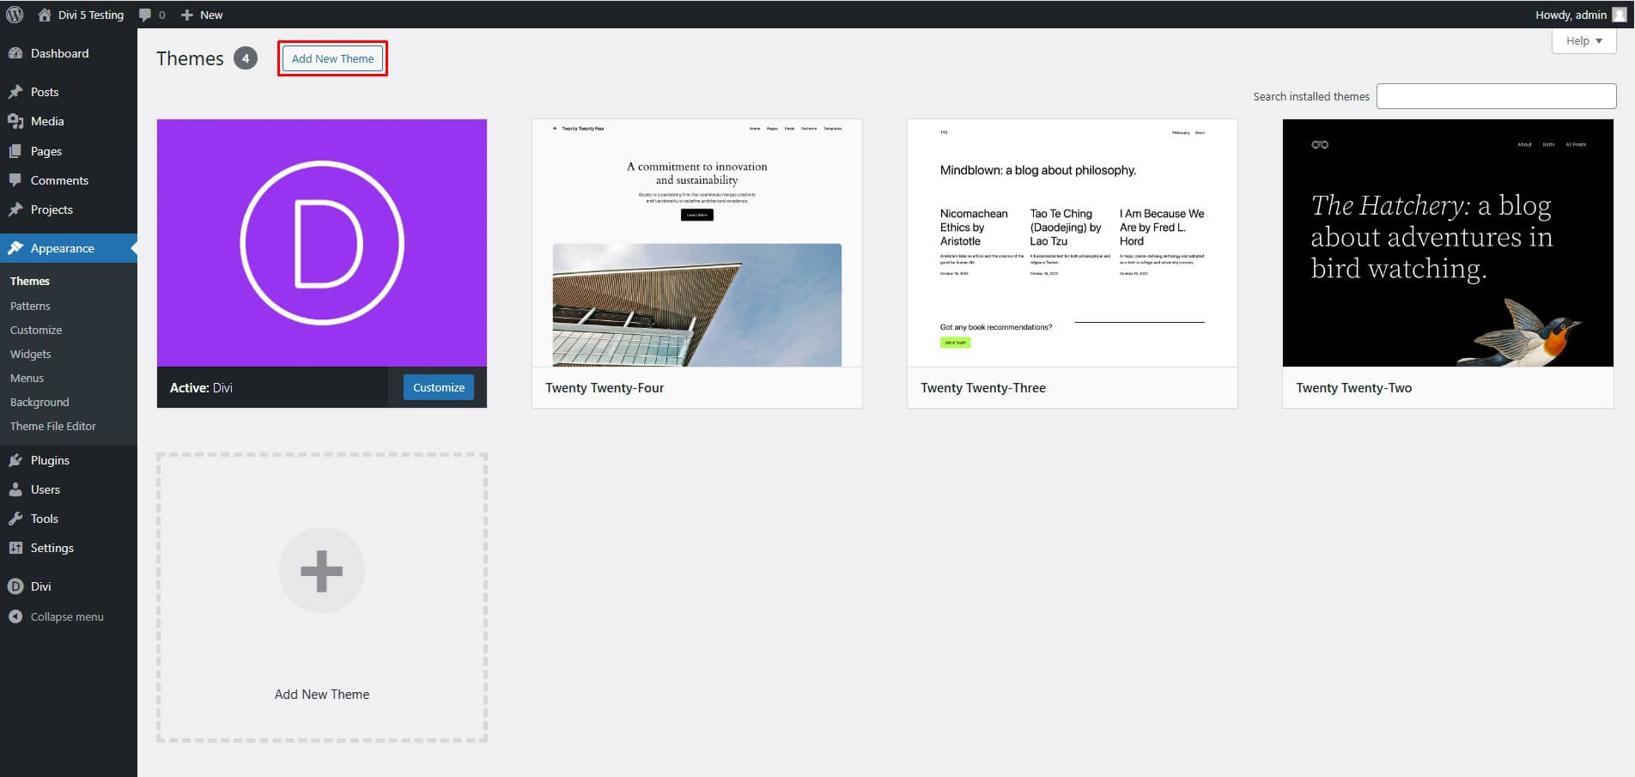Screen dimensions: 1635x777
Task: Click the Pages document icon
Action: (15, 151)
